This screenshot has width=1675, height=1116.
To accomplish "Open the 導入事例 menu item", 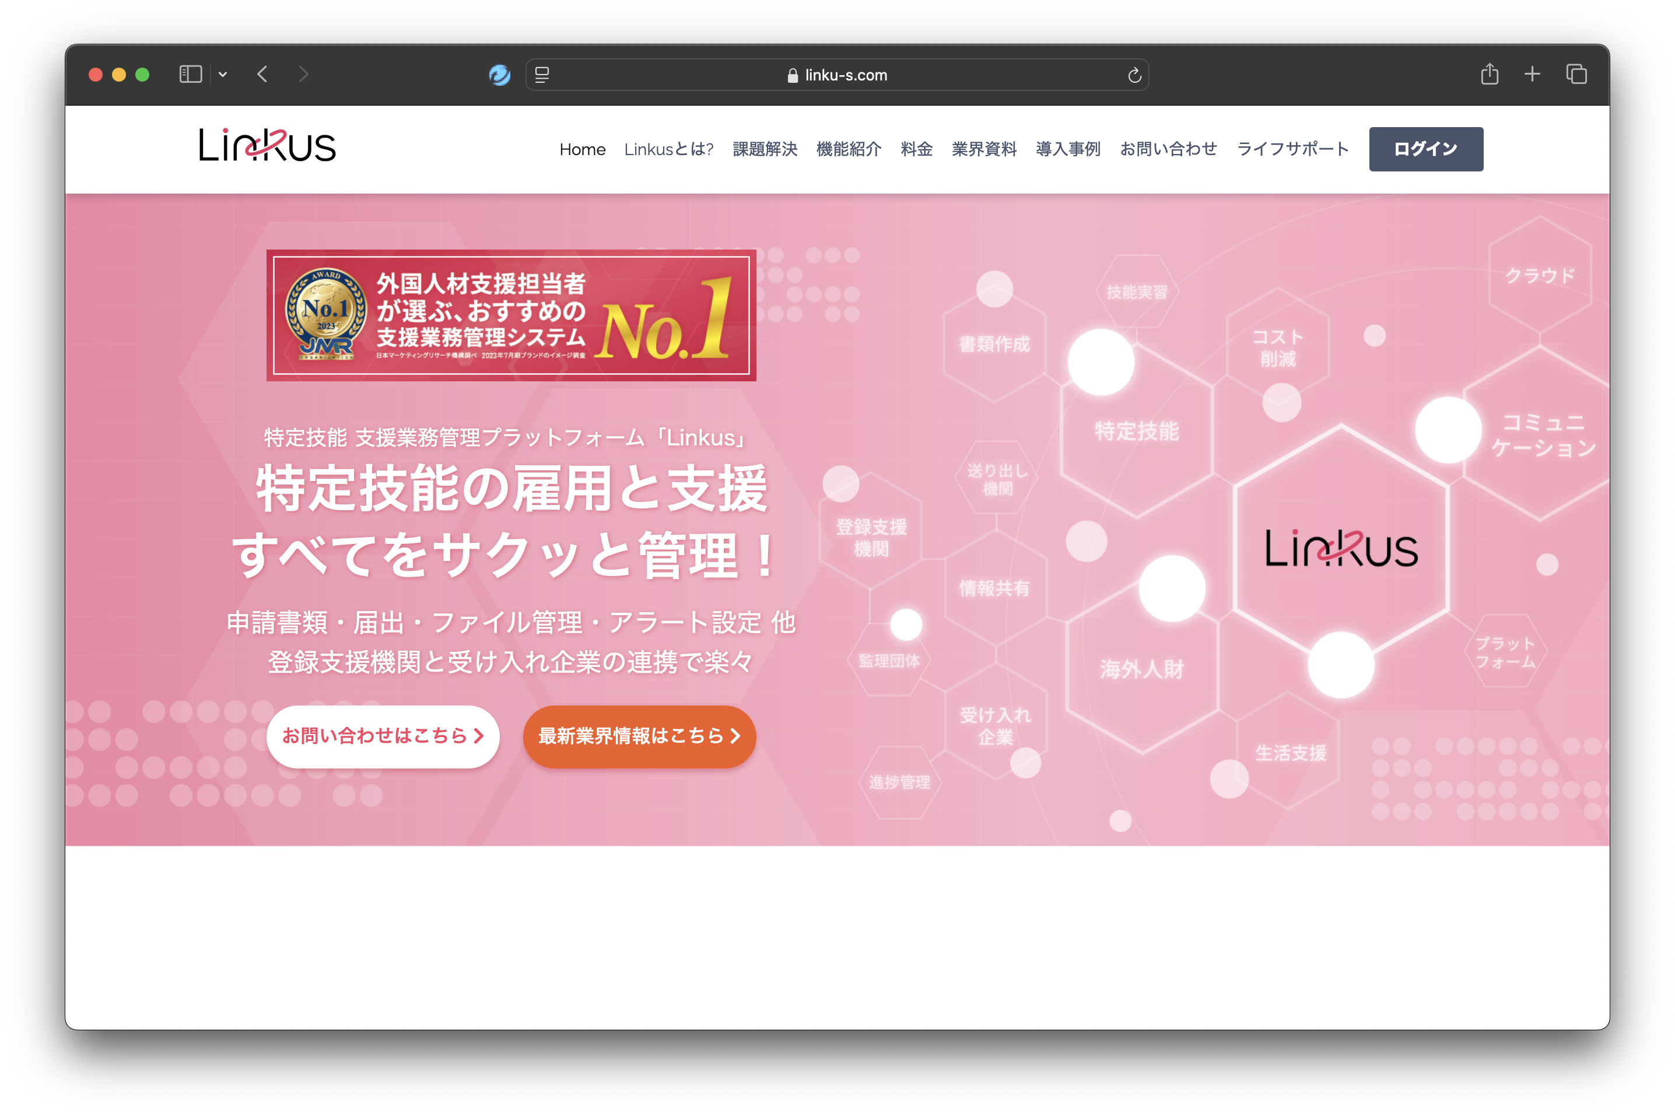I will (x=1068, y=149).
